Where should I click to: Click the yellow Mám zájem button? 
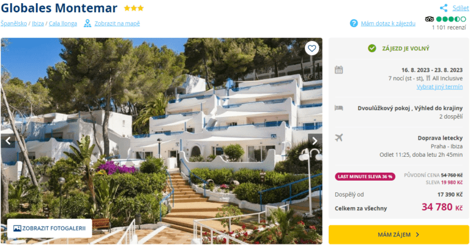398,235
